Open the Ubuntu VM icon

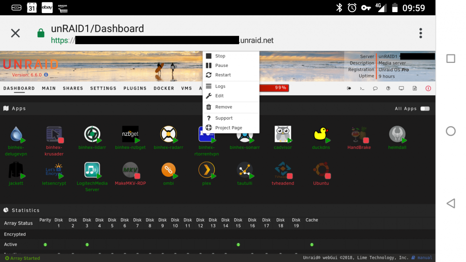(x=321, y=170)
